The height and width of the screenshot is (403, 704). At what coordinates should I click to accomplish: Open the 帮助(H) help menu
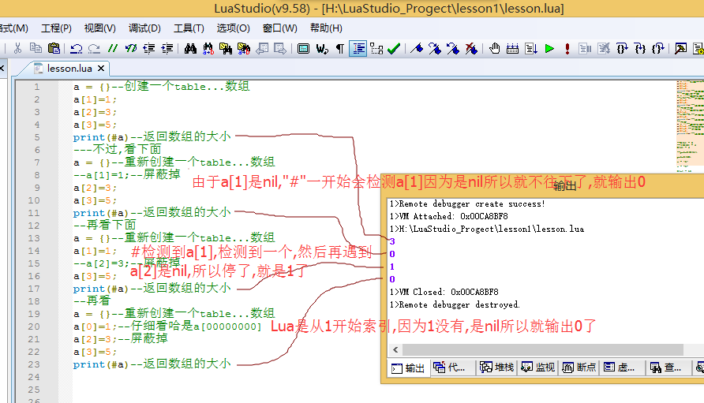[326, 28]
